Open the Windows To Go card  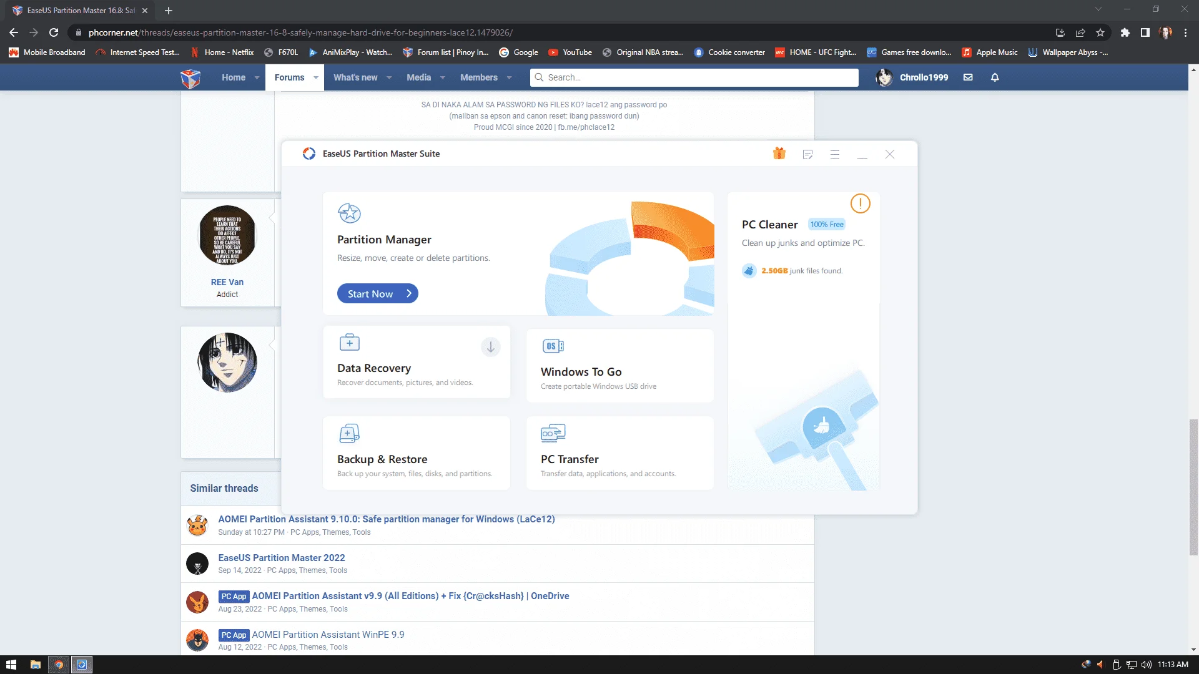619,365
